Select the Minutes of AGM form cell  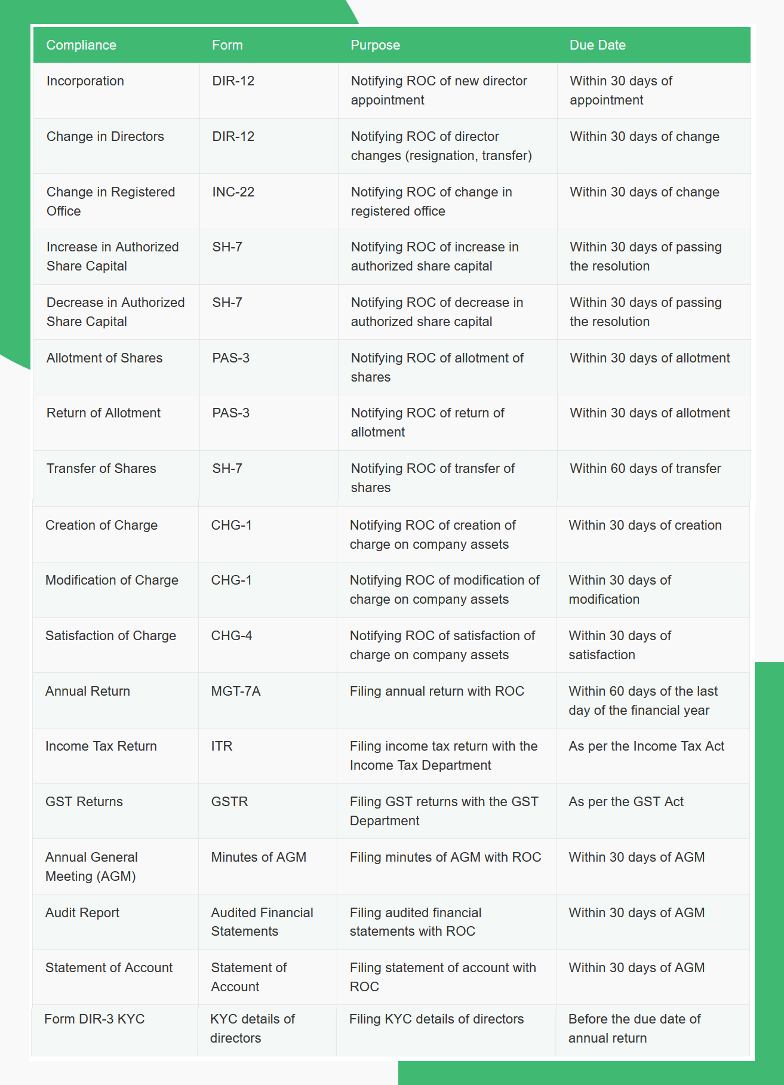[x=259, y=857]
